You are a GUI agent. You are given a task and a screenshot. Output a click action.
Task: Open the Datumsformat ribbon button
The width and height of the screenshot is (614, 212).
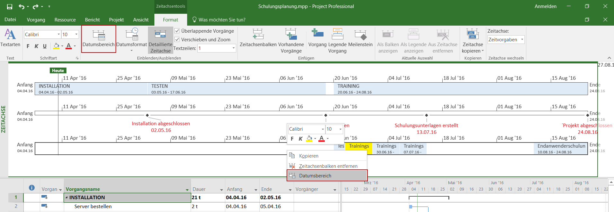(x=132, y=39)
